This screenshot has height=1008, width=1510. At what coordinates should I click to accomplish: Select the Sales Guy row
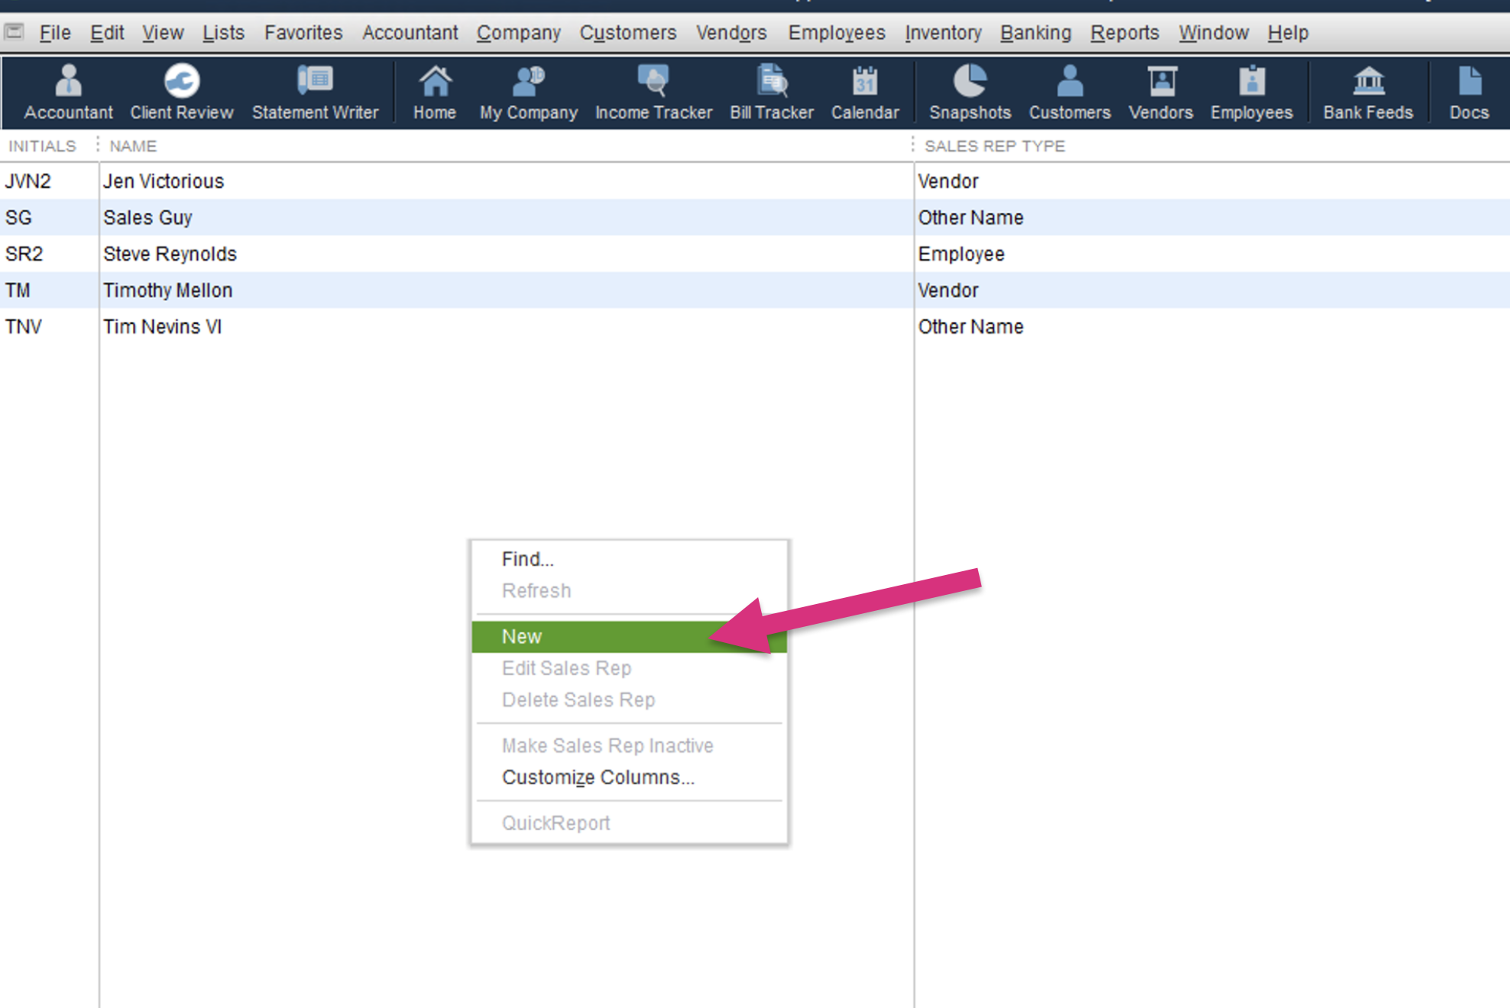coord(147,218)
